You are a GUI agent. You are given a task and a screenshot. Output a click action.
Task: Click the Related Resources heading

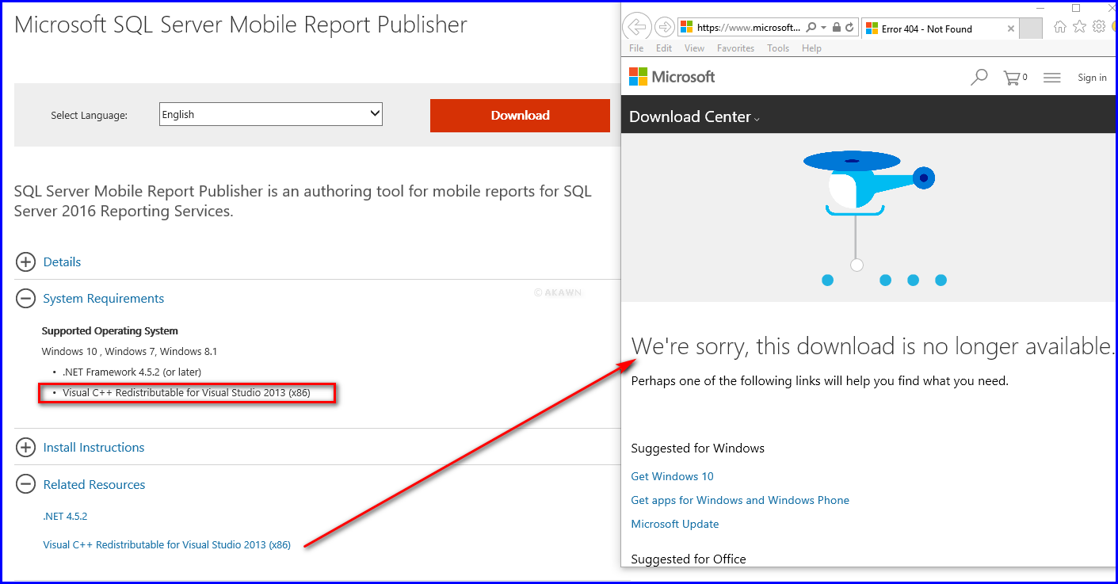[94, 484]
